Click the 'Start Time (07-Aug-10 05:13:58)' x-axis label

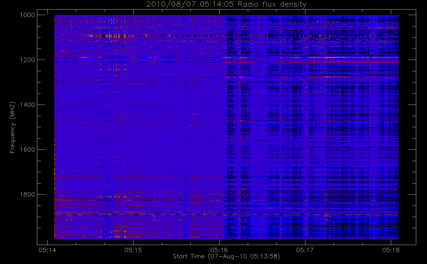pyautogui.click(x=226, y=256)
